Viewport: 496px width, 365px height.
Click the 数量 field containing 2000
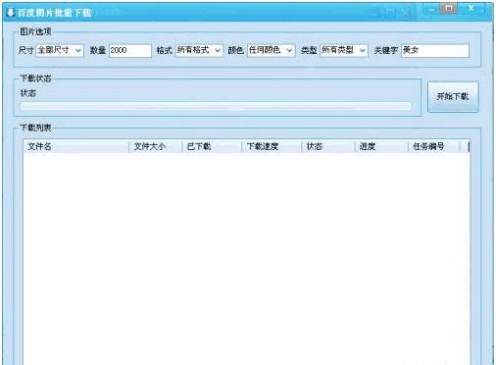click(x=130, y=50)
